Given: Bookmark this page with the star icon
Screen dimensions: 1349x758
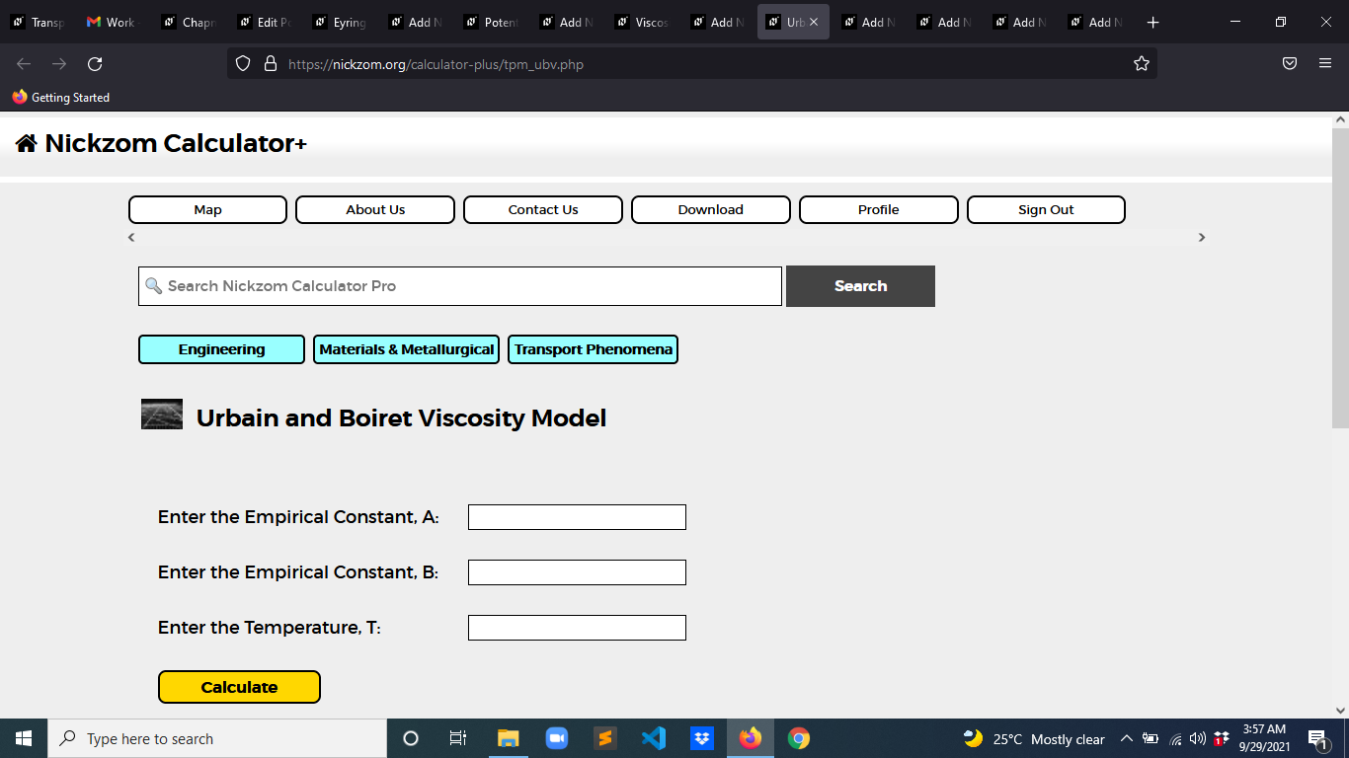Looking at the screenshot, I should 1142,64.
